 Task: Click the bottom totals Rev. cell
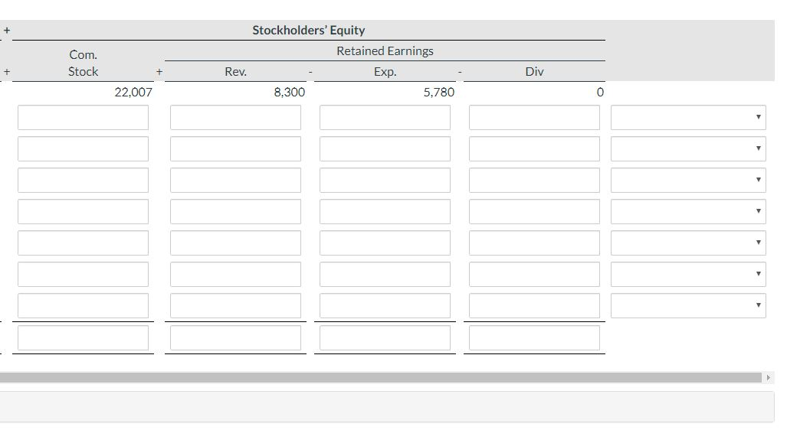pyautogui.click(x=234, y=337)
